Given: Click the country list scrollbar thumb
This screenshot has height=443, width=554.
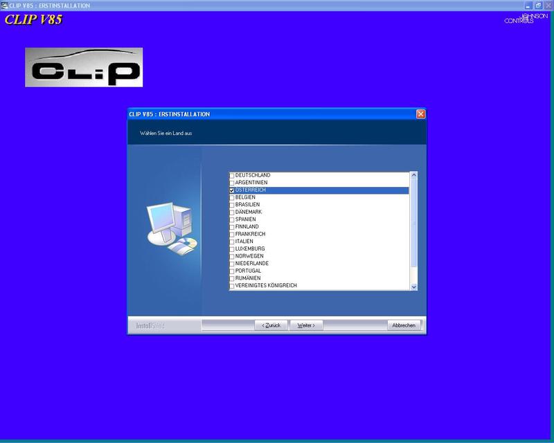Looking at the screenshot, I should [x=414, y=221].
